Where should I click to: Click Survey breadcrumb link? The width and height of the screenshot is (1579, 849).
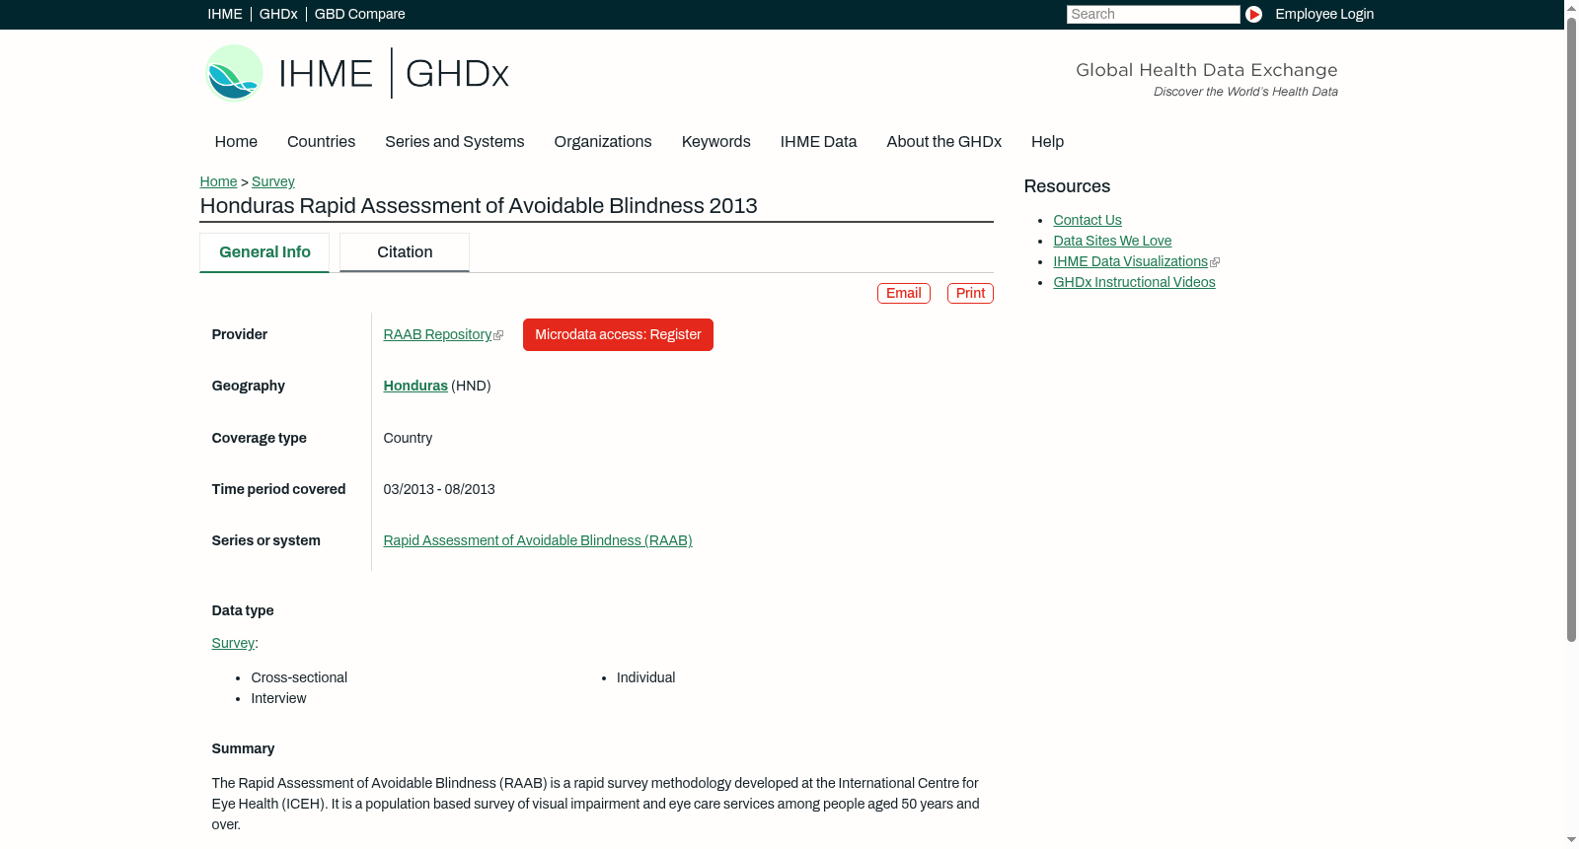273,181
